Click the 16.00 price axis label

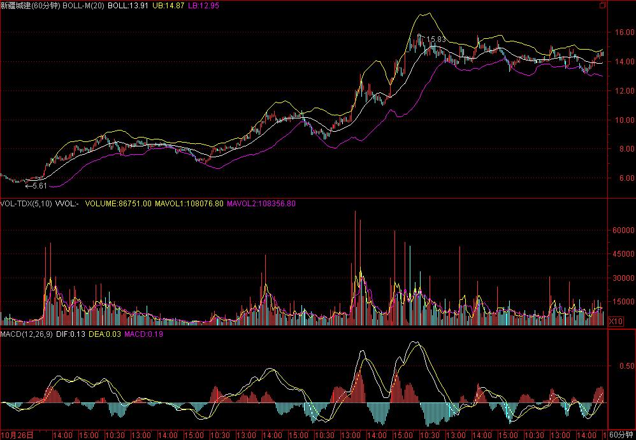click(x=625, y=32)
